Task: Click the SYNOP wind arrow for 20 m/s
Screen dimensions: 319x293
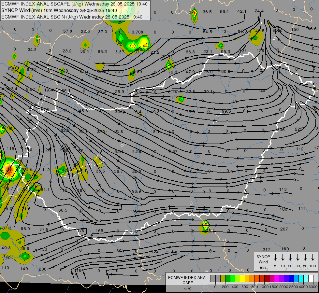Action: tap(290, 257)
